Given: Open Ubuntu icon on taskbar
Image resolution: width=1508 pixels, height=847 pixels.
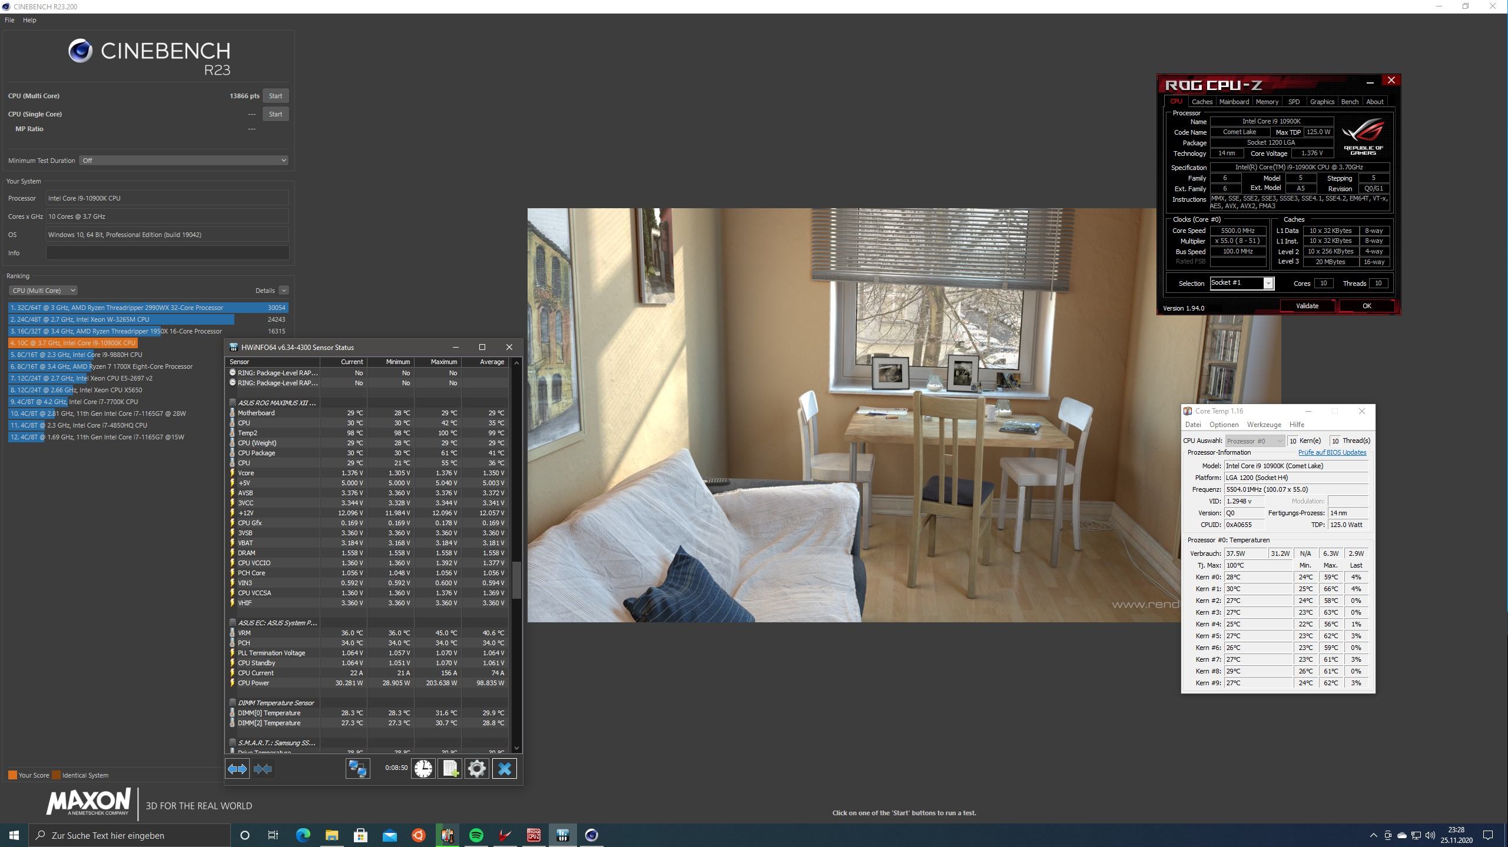Looking at the screenshot, I should pos(418,835).
